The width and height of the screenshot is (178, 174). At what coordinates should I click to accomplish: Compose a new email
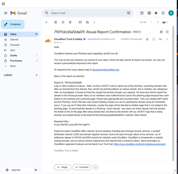(x=13, y=24)
